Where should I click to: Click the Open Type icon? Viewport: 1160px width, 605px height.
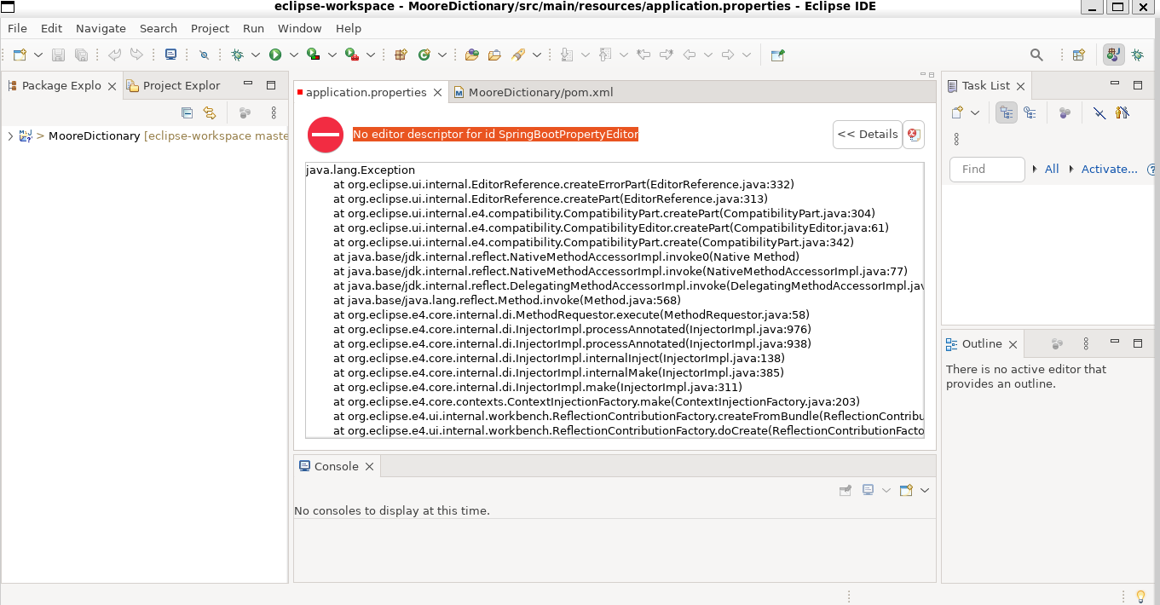pos(471,55)
